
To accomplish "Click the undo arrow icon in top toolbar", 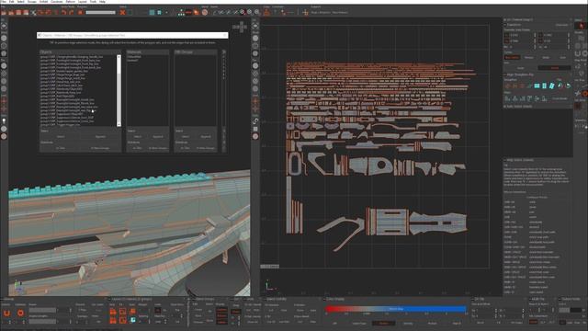I will point(64,12).
